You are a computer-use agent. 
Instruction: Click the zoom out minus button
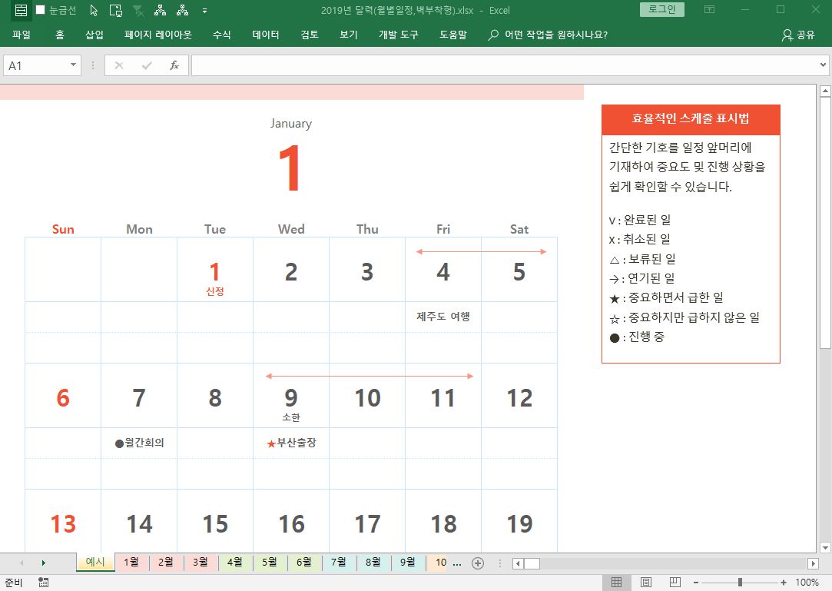coord(696,583)
